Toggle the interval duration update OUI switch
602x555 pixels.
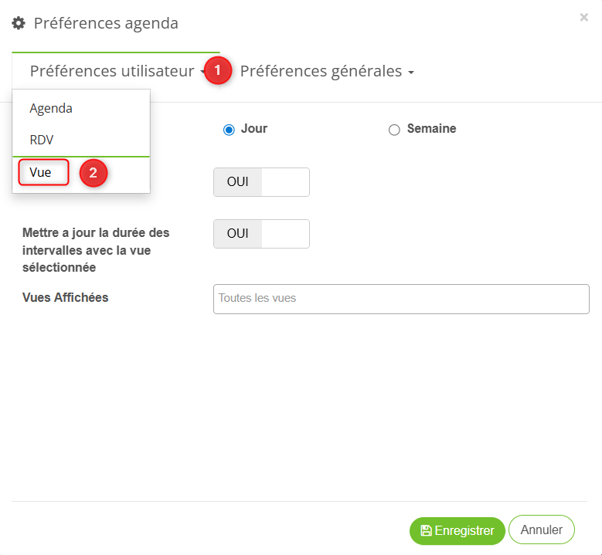tap(261, 234)
